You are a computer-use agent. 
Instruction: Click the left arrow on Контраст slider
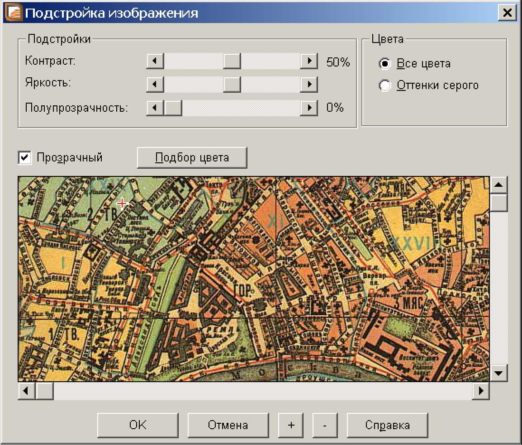tap(155, 61)
